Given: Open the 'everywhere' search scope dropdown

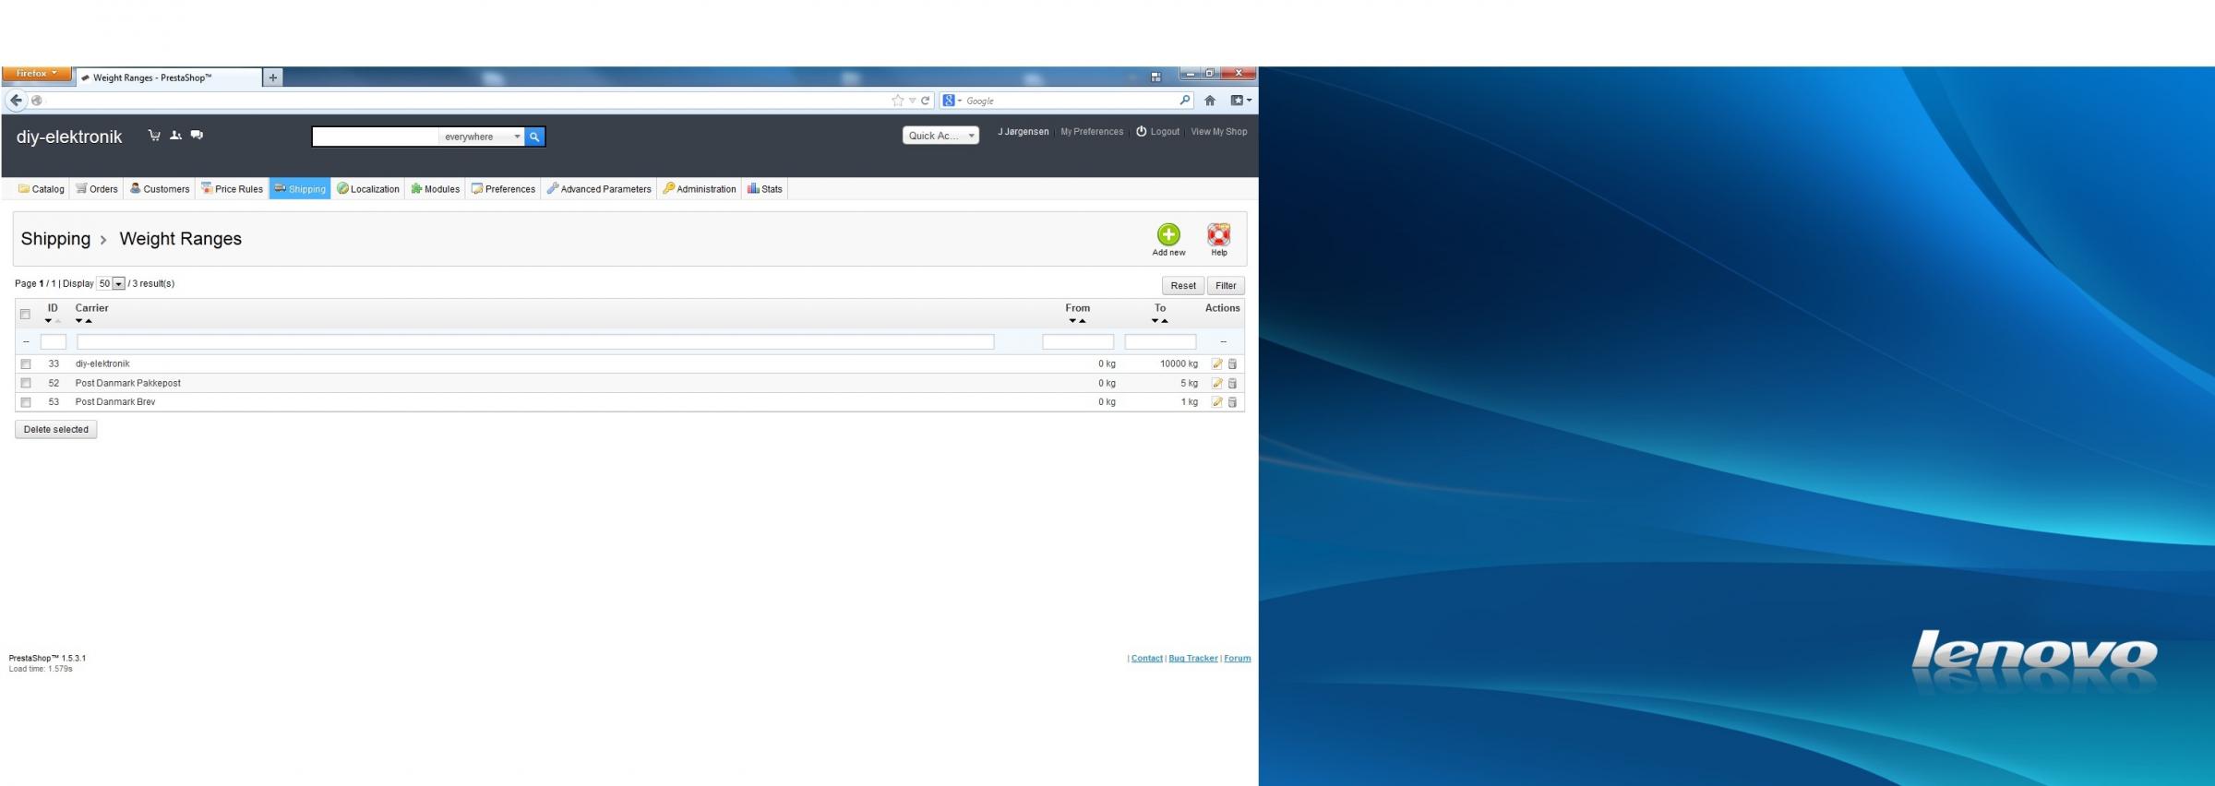Looking at the screenshot, I should point(481,137).
